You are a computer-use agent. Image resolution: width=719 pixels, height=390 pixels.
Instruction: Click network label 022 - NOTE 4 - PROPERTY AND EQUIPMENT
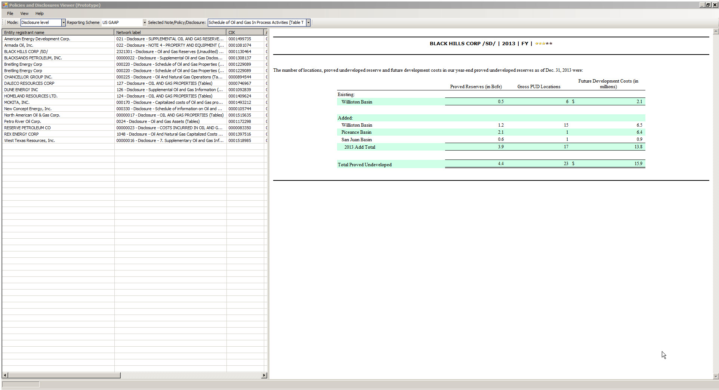(x=170, y=45)
